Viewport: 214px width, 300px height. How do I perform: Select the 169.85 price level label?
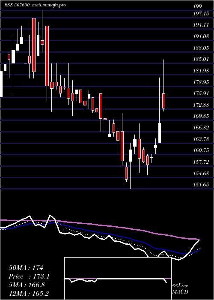click(x=201, y=116)
